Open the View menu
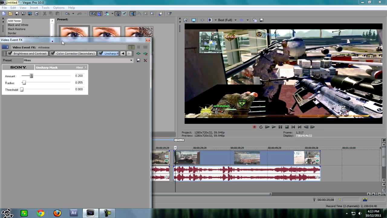The width and height of the screenshot is (387, 218). pos(23,8)
